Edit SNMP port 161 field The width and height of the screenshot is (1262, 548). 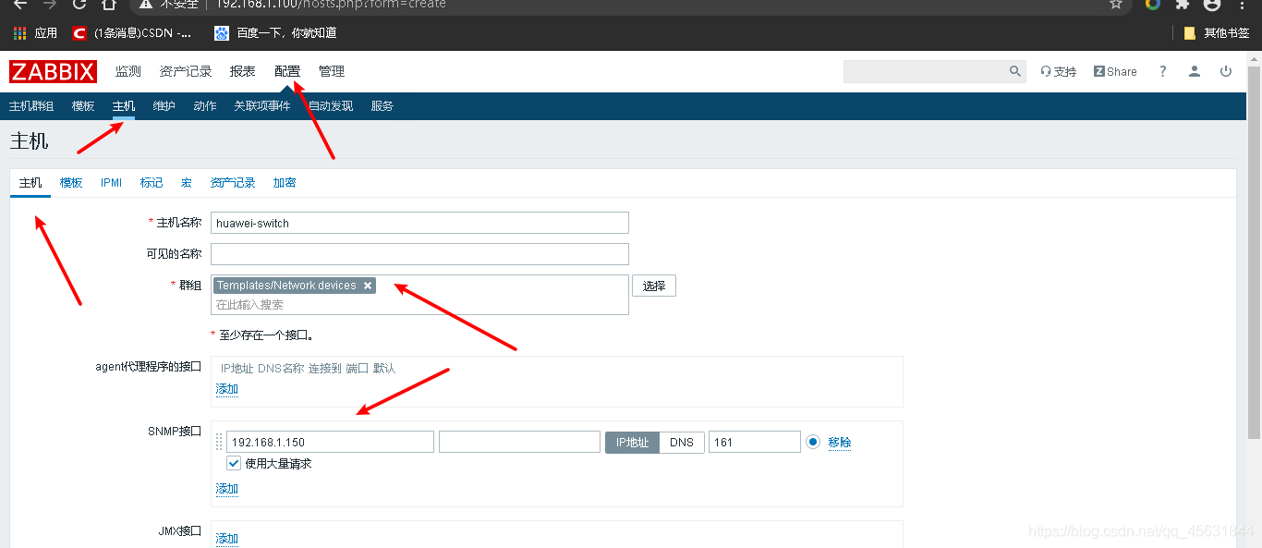tap(755, 442)
